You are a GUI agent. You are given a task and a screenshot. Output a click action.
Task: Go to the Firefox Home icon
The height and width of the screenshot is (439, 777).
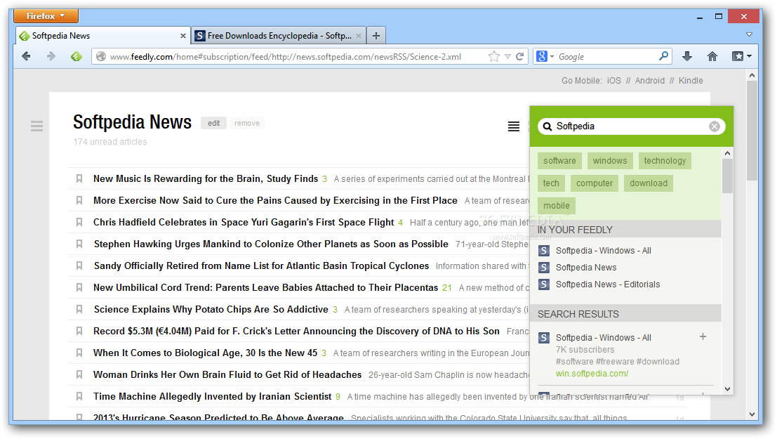[712, 57]
